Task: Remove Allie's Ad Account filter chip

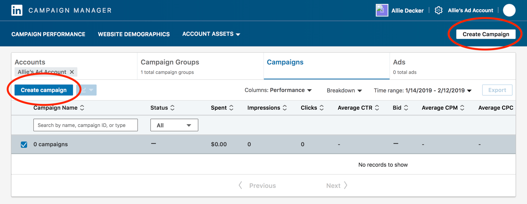Action: [x=72, y=72]
